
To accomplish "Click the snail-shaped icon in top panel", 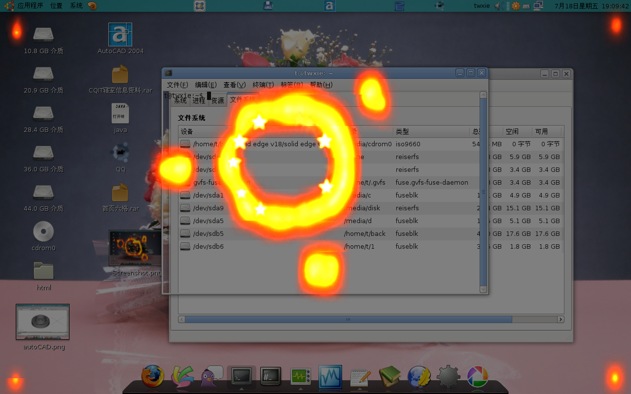I will click(x=92, y=6).
